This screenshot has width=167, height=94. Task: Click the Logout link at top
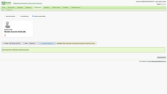pos(156,2)
